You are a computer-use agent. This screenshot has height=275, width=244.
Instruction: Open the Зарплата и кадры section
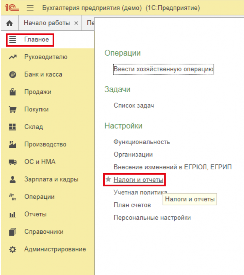[x=51, y=179]
